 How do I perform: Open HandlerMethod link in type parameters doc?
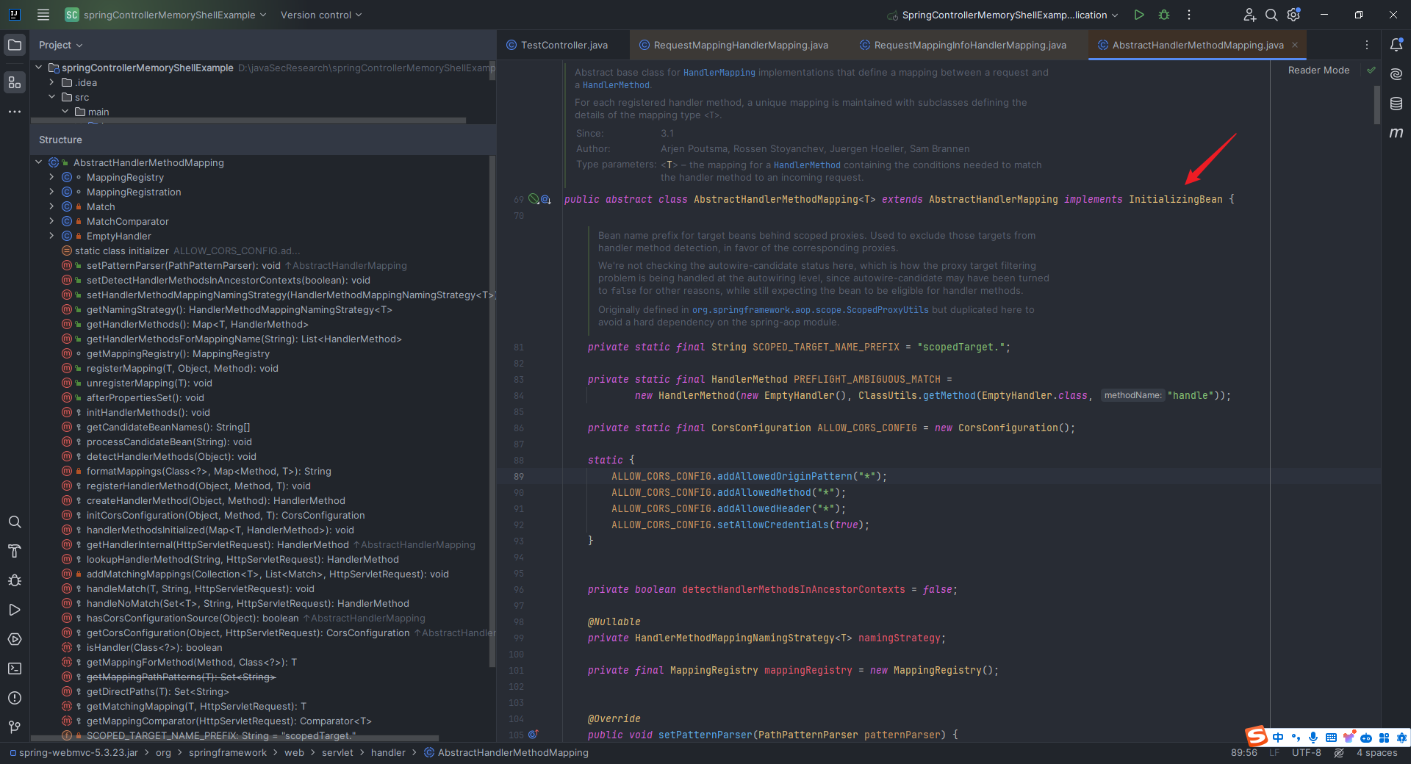coord(806,165)
